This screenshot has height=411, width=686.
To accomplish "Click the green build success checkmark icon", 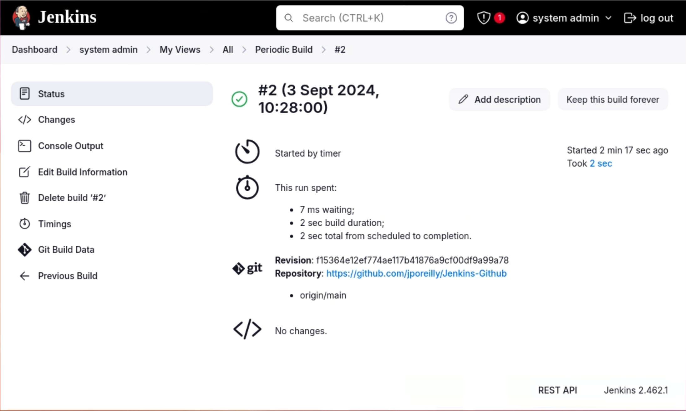I will click(239, 99).
